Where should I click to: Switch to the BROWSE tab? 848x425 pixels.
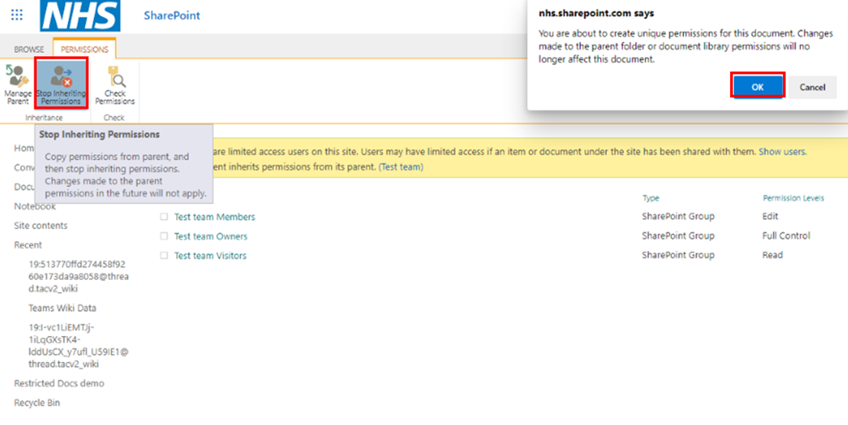pos(29,49)
